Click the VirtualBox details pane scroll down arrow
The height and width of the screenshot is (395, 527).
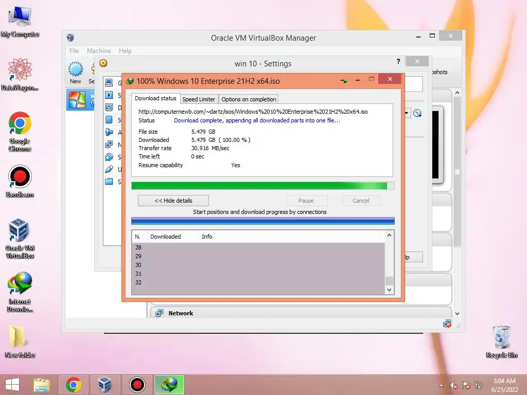tap(457, 313)
